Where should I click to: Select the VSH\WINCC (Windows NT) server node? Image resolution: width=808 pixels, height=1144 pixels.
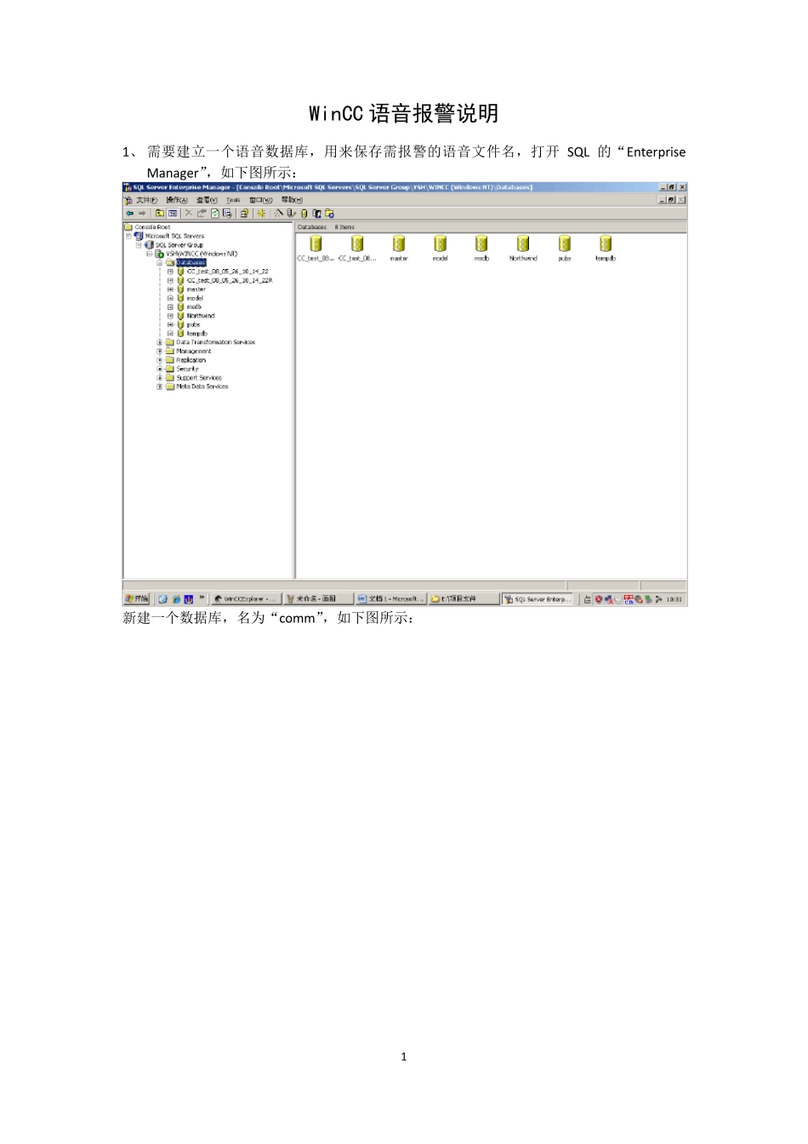[x=202, y=254]
